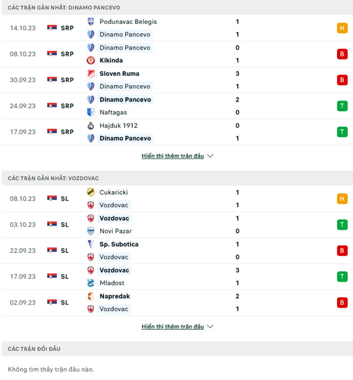Click the Naftagas team logo
Viewport: 353px width, 380px height.
[x=91, y=113]
